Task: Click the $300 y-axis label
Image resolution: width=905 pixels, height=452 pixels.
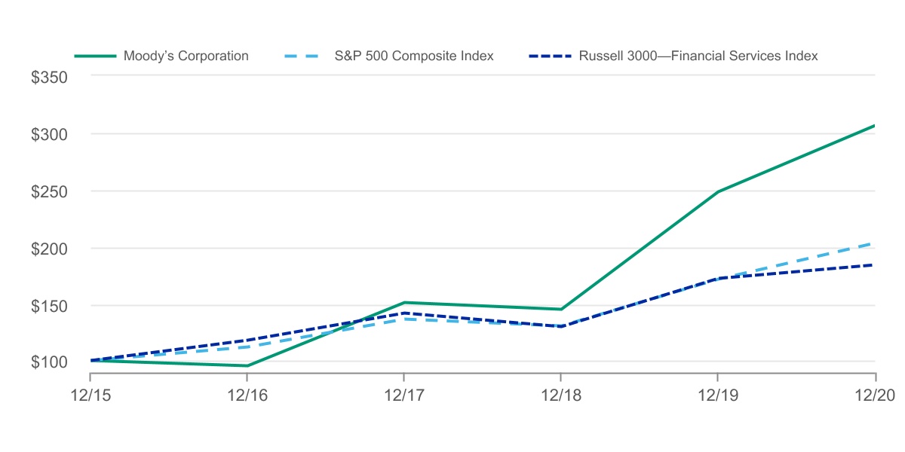Action: (50, 134)
